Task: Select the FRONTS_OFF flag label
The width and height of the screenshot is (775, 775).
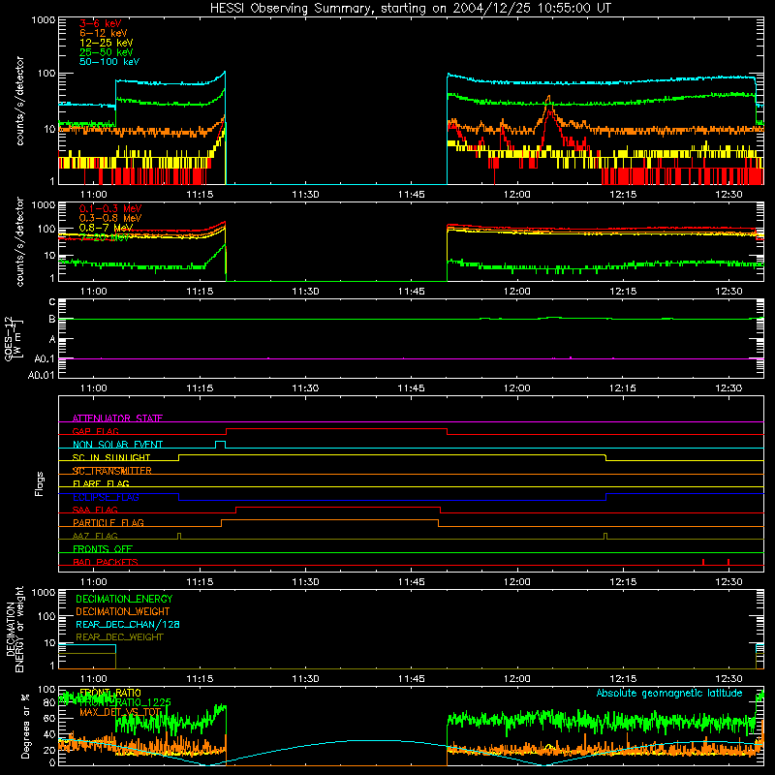Action: pos(103,549)
